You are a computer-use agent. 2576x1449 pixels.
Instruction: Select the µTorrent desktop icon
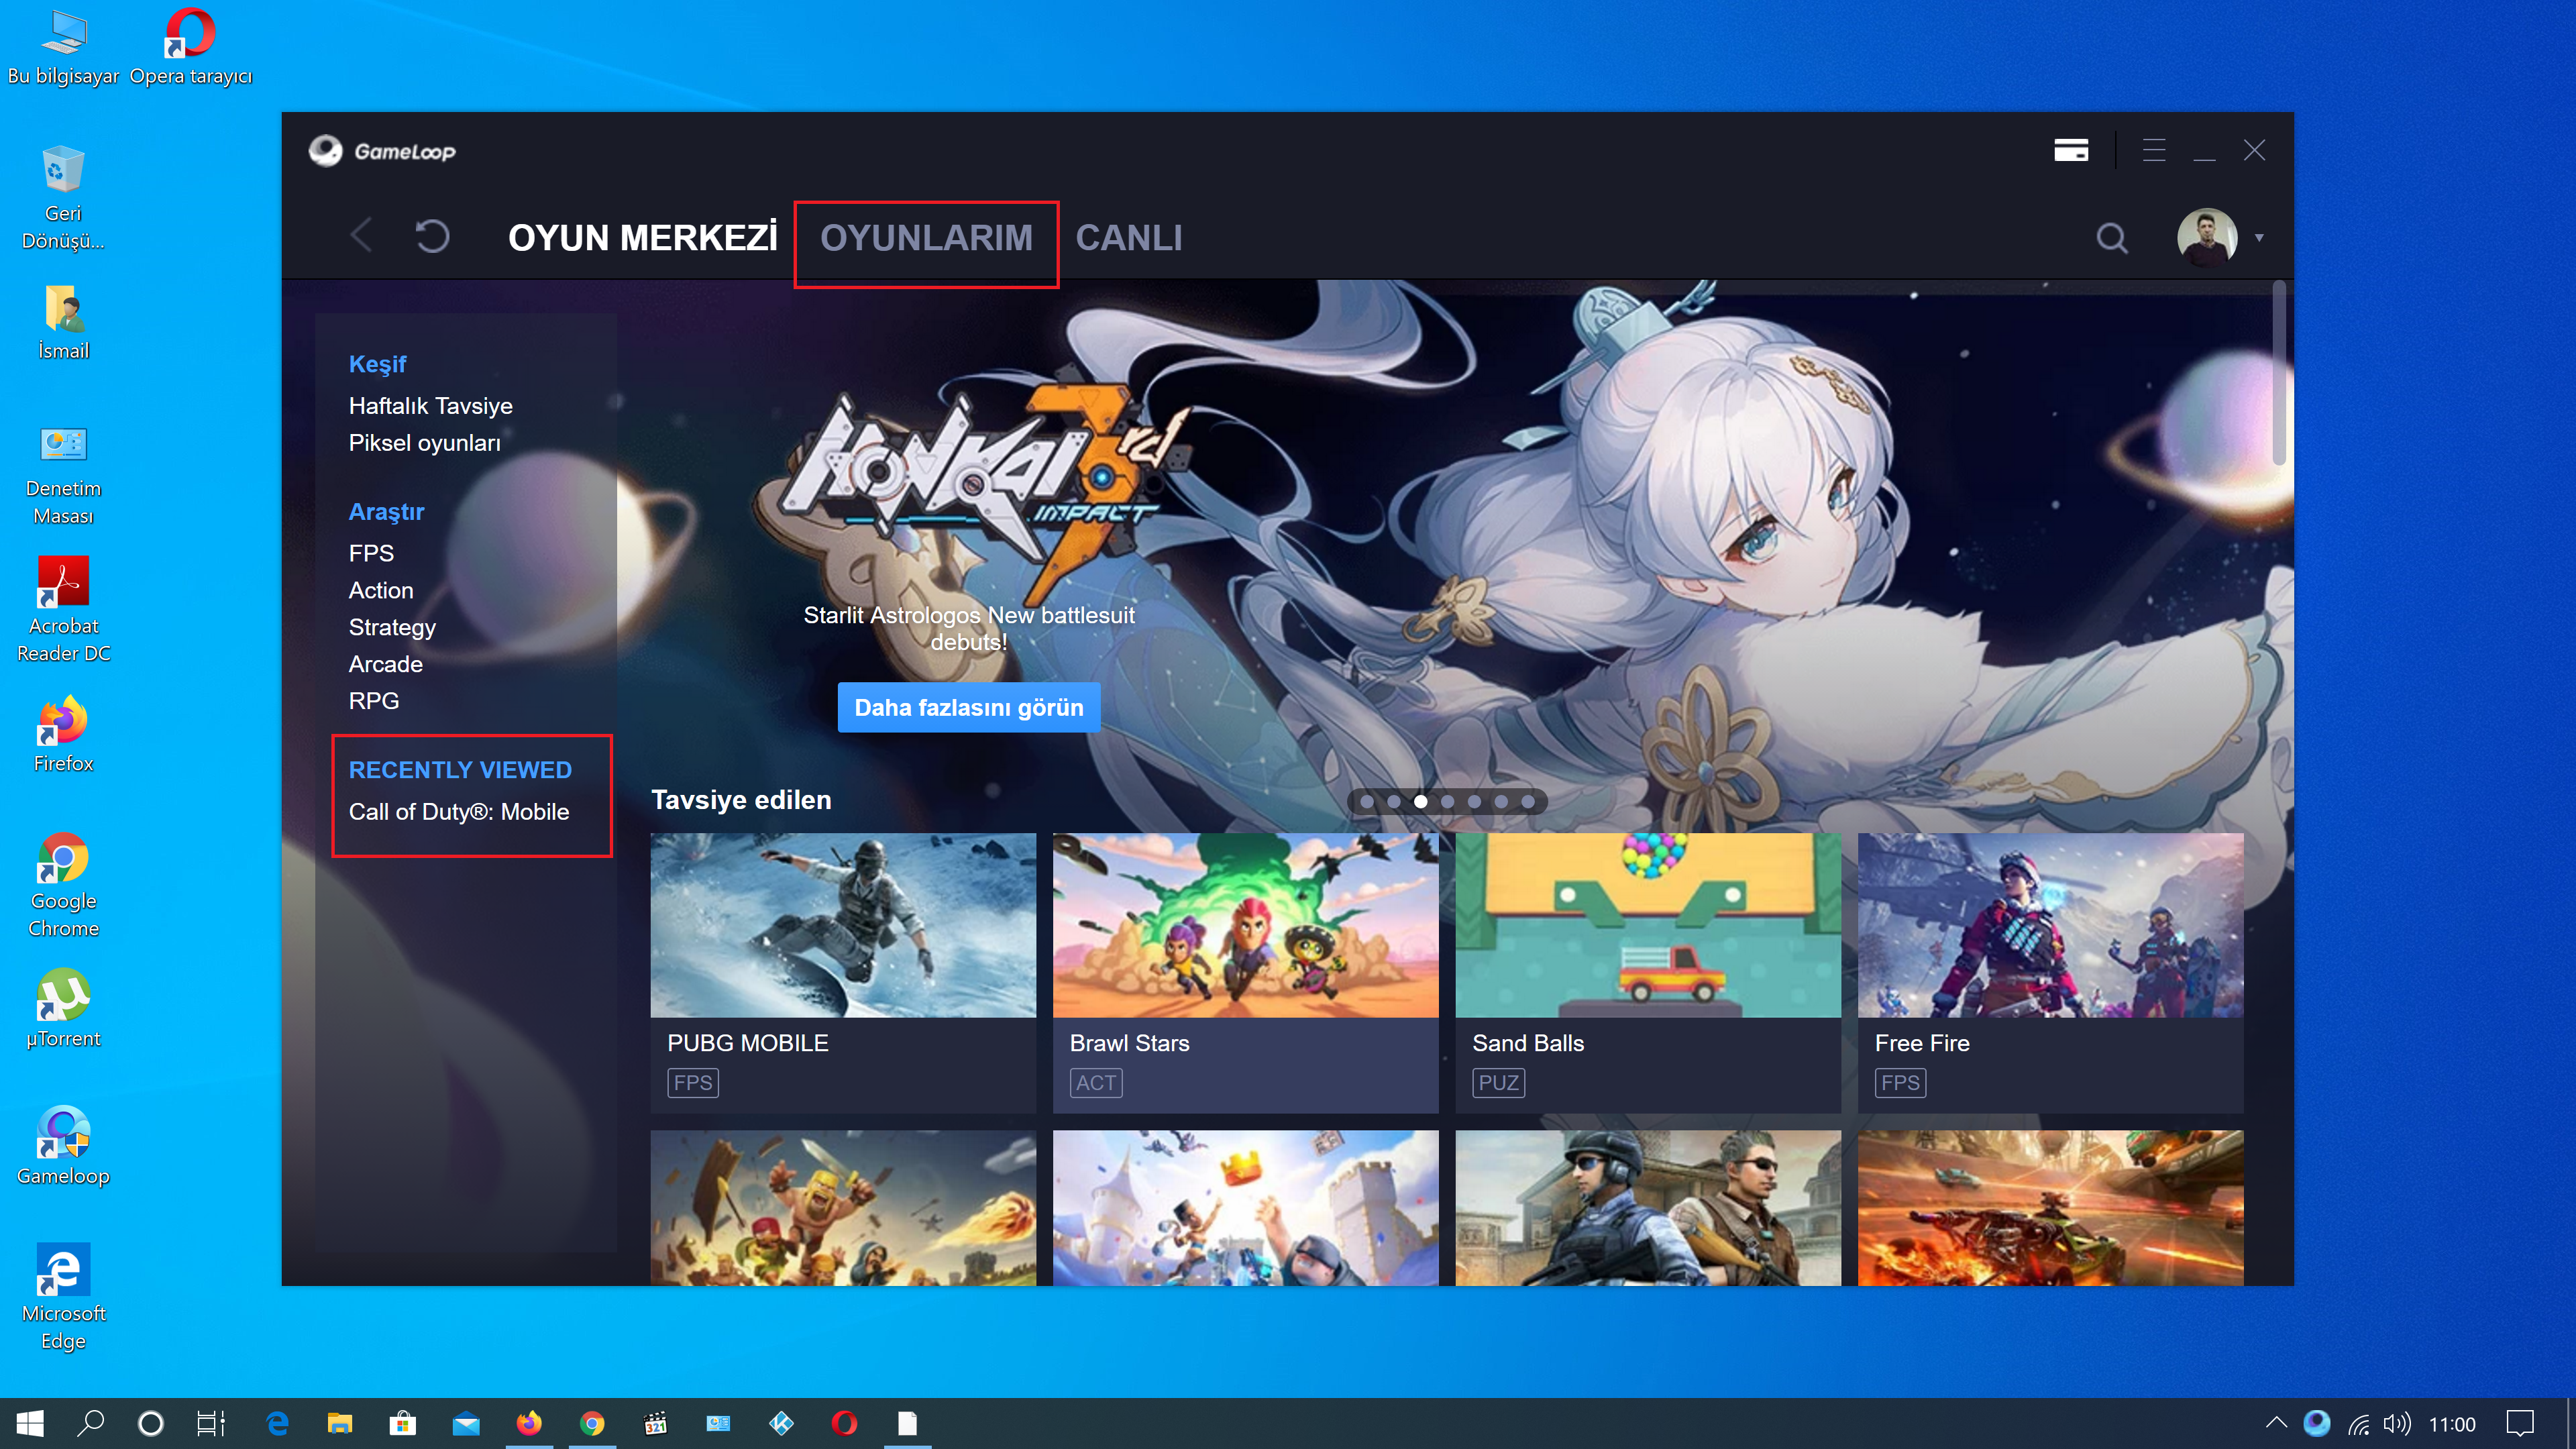click(x=63, y=1009)
